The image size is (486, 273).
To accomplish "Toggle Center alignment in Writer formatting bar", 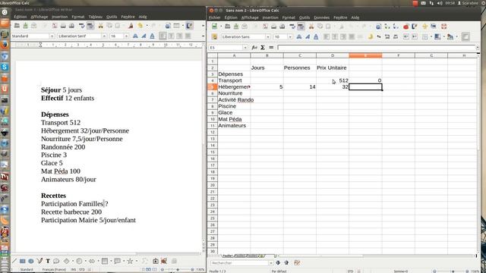I will coord(171,36).
